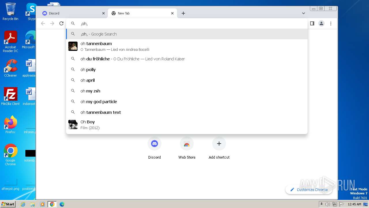Image resolution: width=369 pixels, height=208 pixels.
Task: Open the Chrome profile menu
Action: tap(321, 23)
